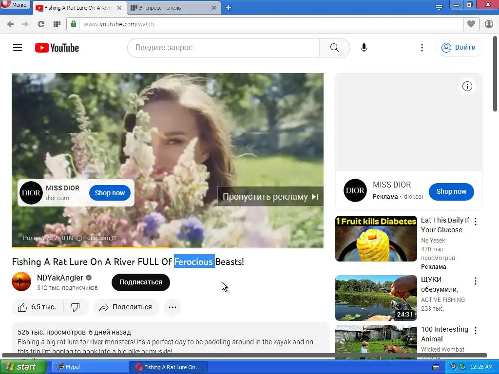Go back with the back arrow
This screenshot has width=499, height=374.
coord(10,24)
